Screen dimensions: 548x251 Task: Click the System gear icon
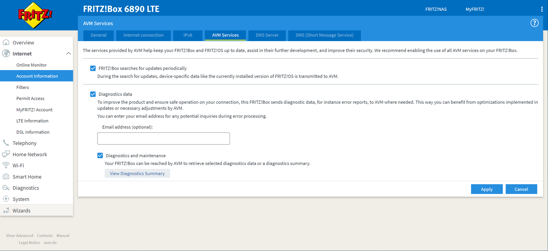[x=6, y=199]
